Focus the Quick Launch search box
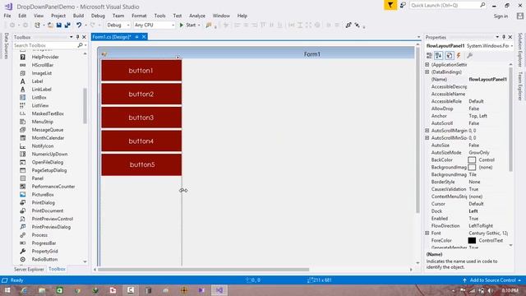This screenshot has width=526, height=296. [x=448, y=6]
